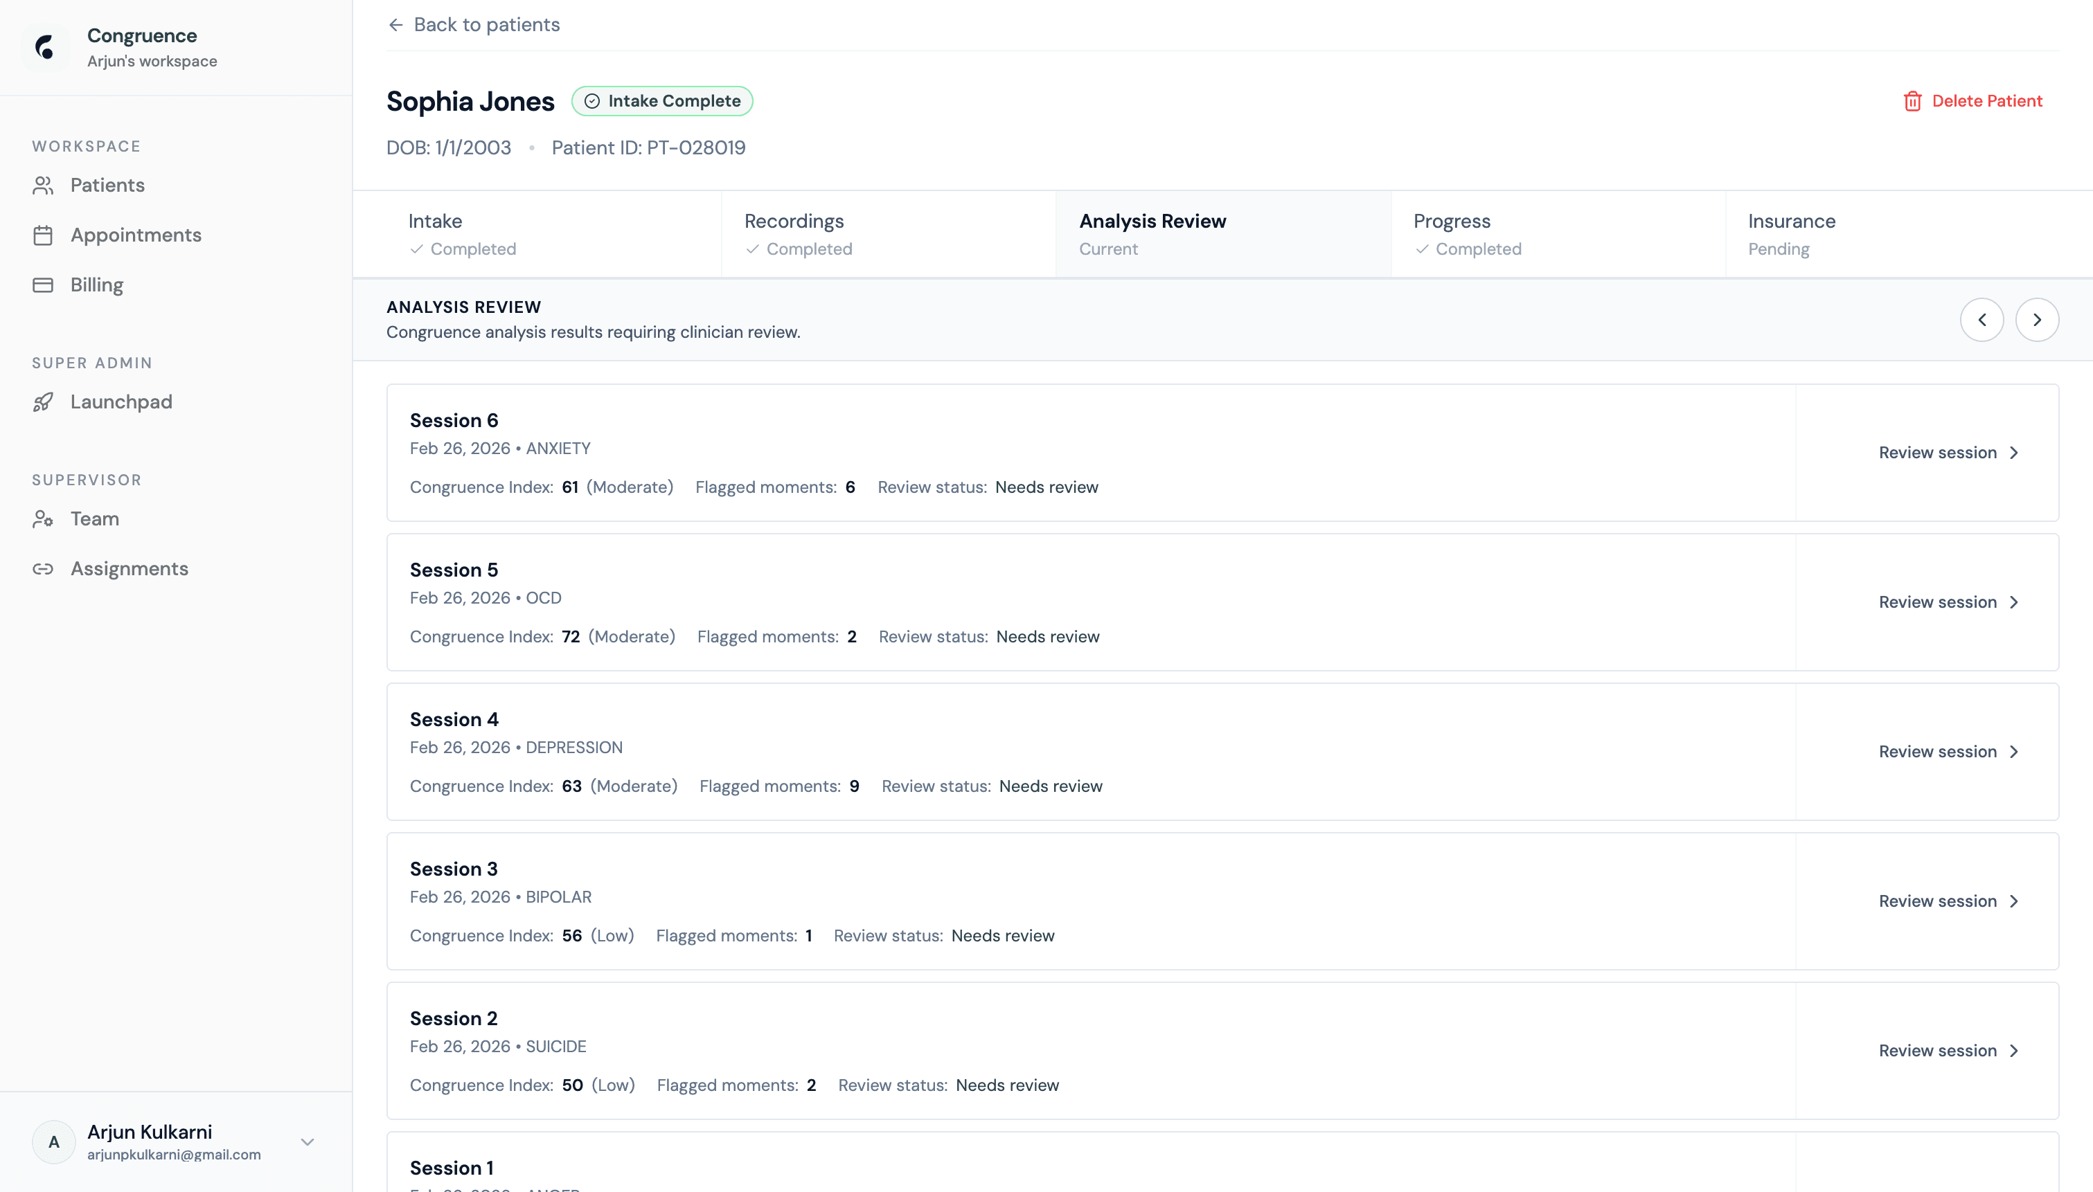Click the Congruence logo icon
The image size is (2093, 1192).
[46, 48]
